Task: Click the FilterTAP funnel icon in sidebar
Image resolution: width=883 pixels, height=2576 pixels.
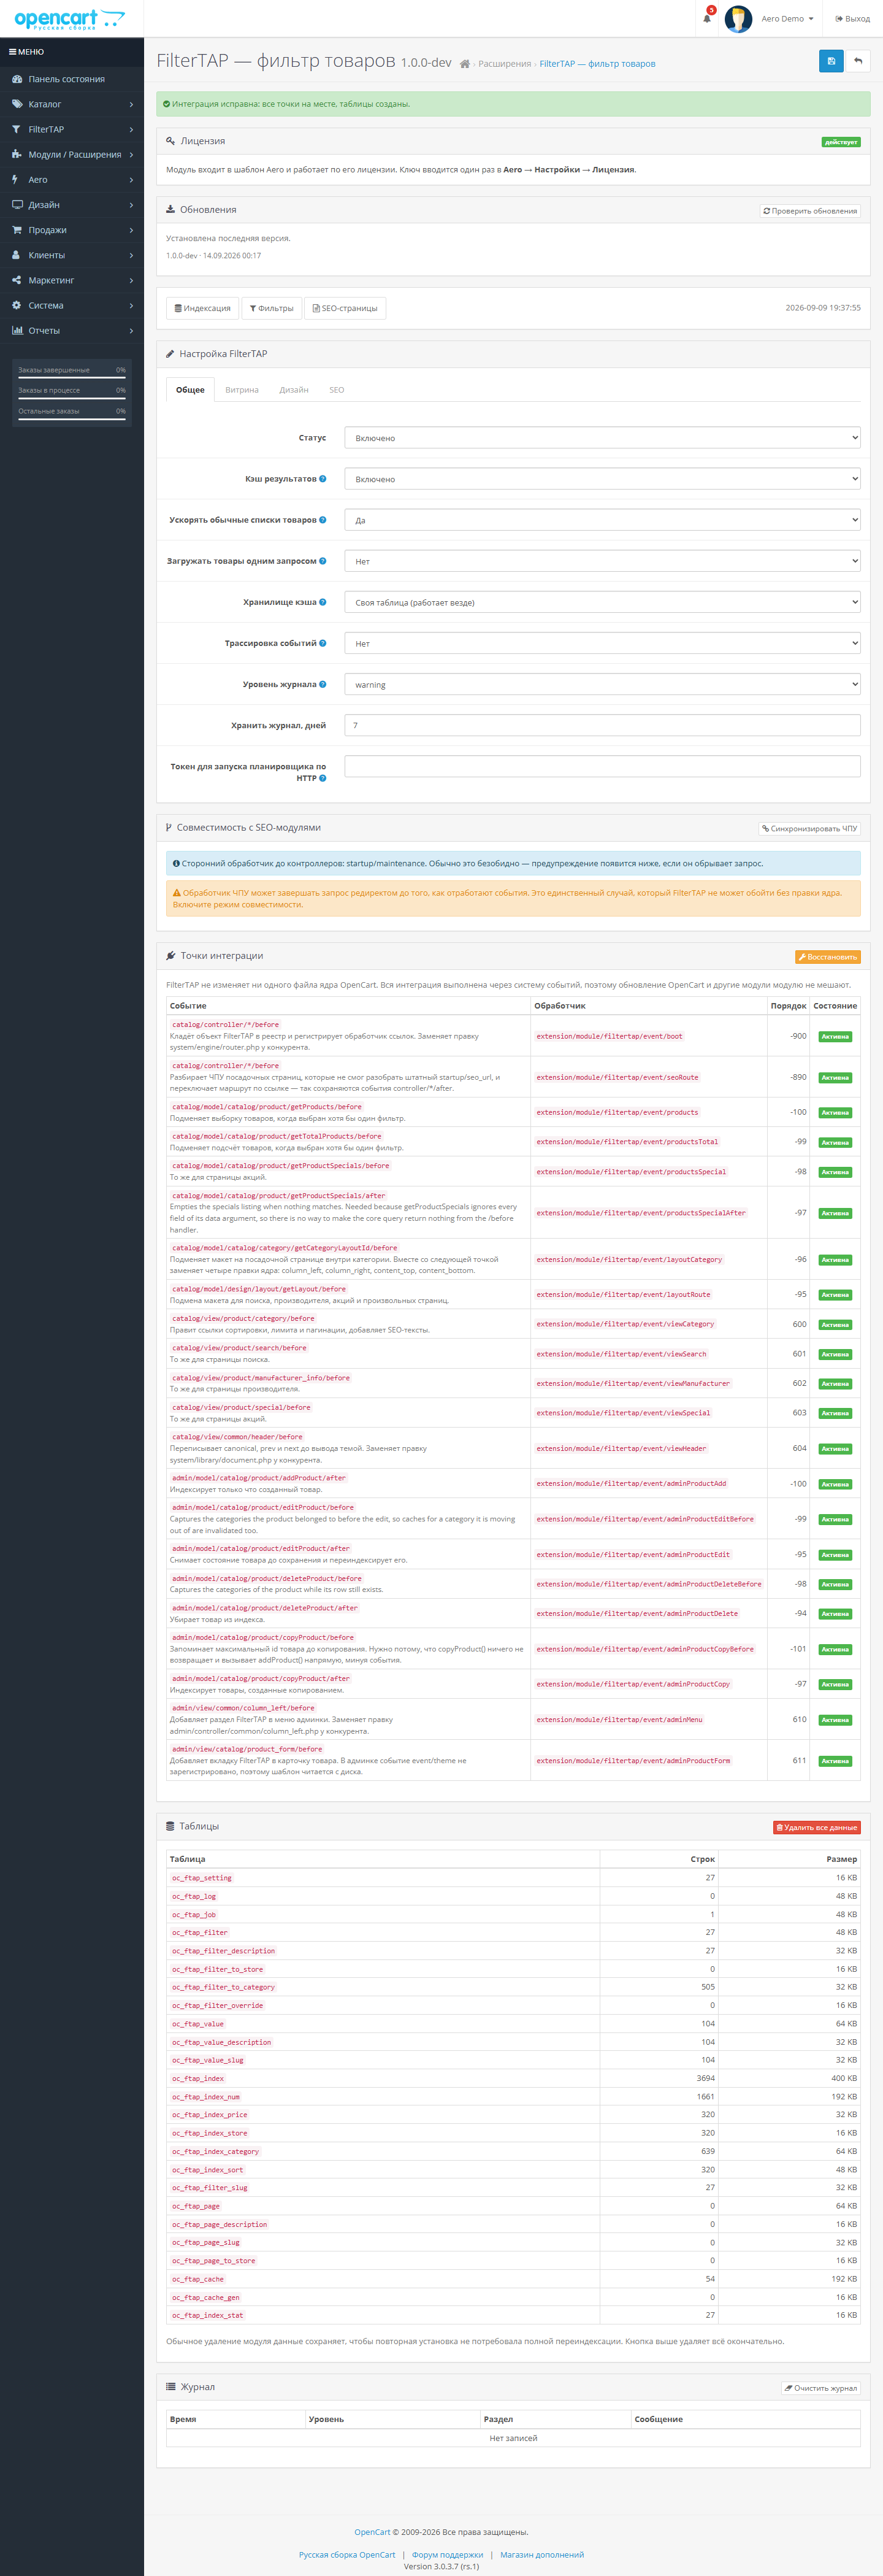Action: tap(16, 129)
